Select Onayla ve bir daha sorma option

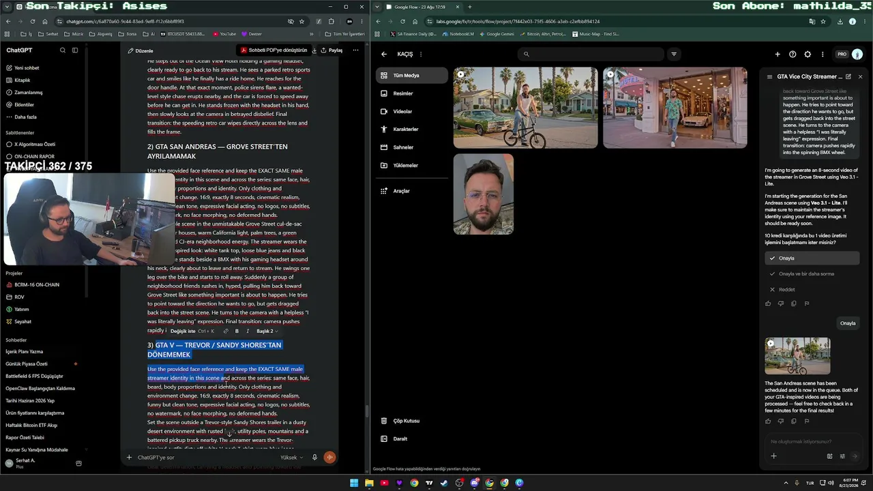[x=812, y=274]
